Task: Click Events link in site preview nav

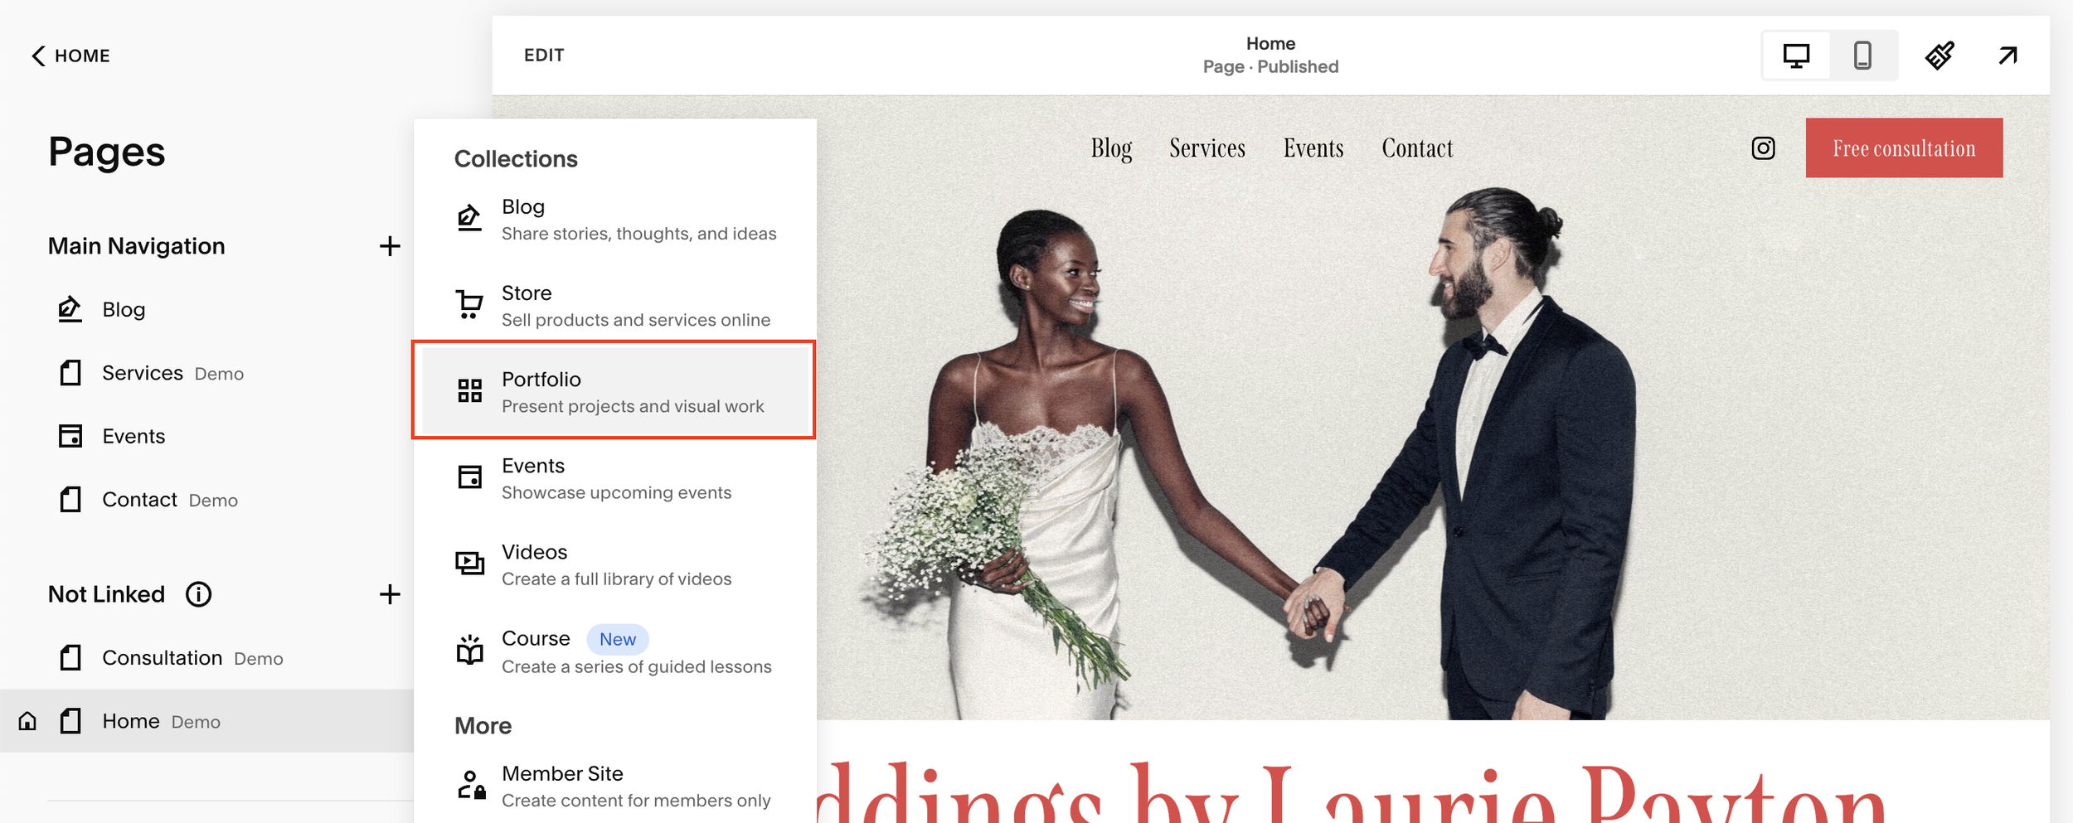Action: [x=1313, y=148]
